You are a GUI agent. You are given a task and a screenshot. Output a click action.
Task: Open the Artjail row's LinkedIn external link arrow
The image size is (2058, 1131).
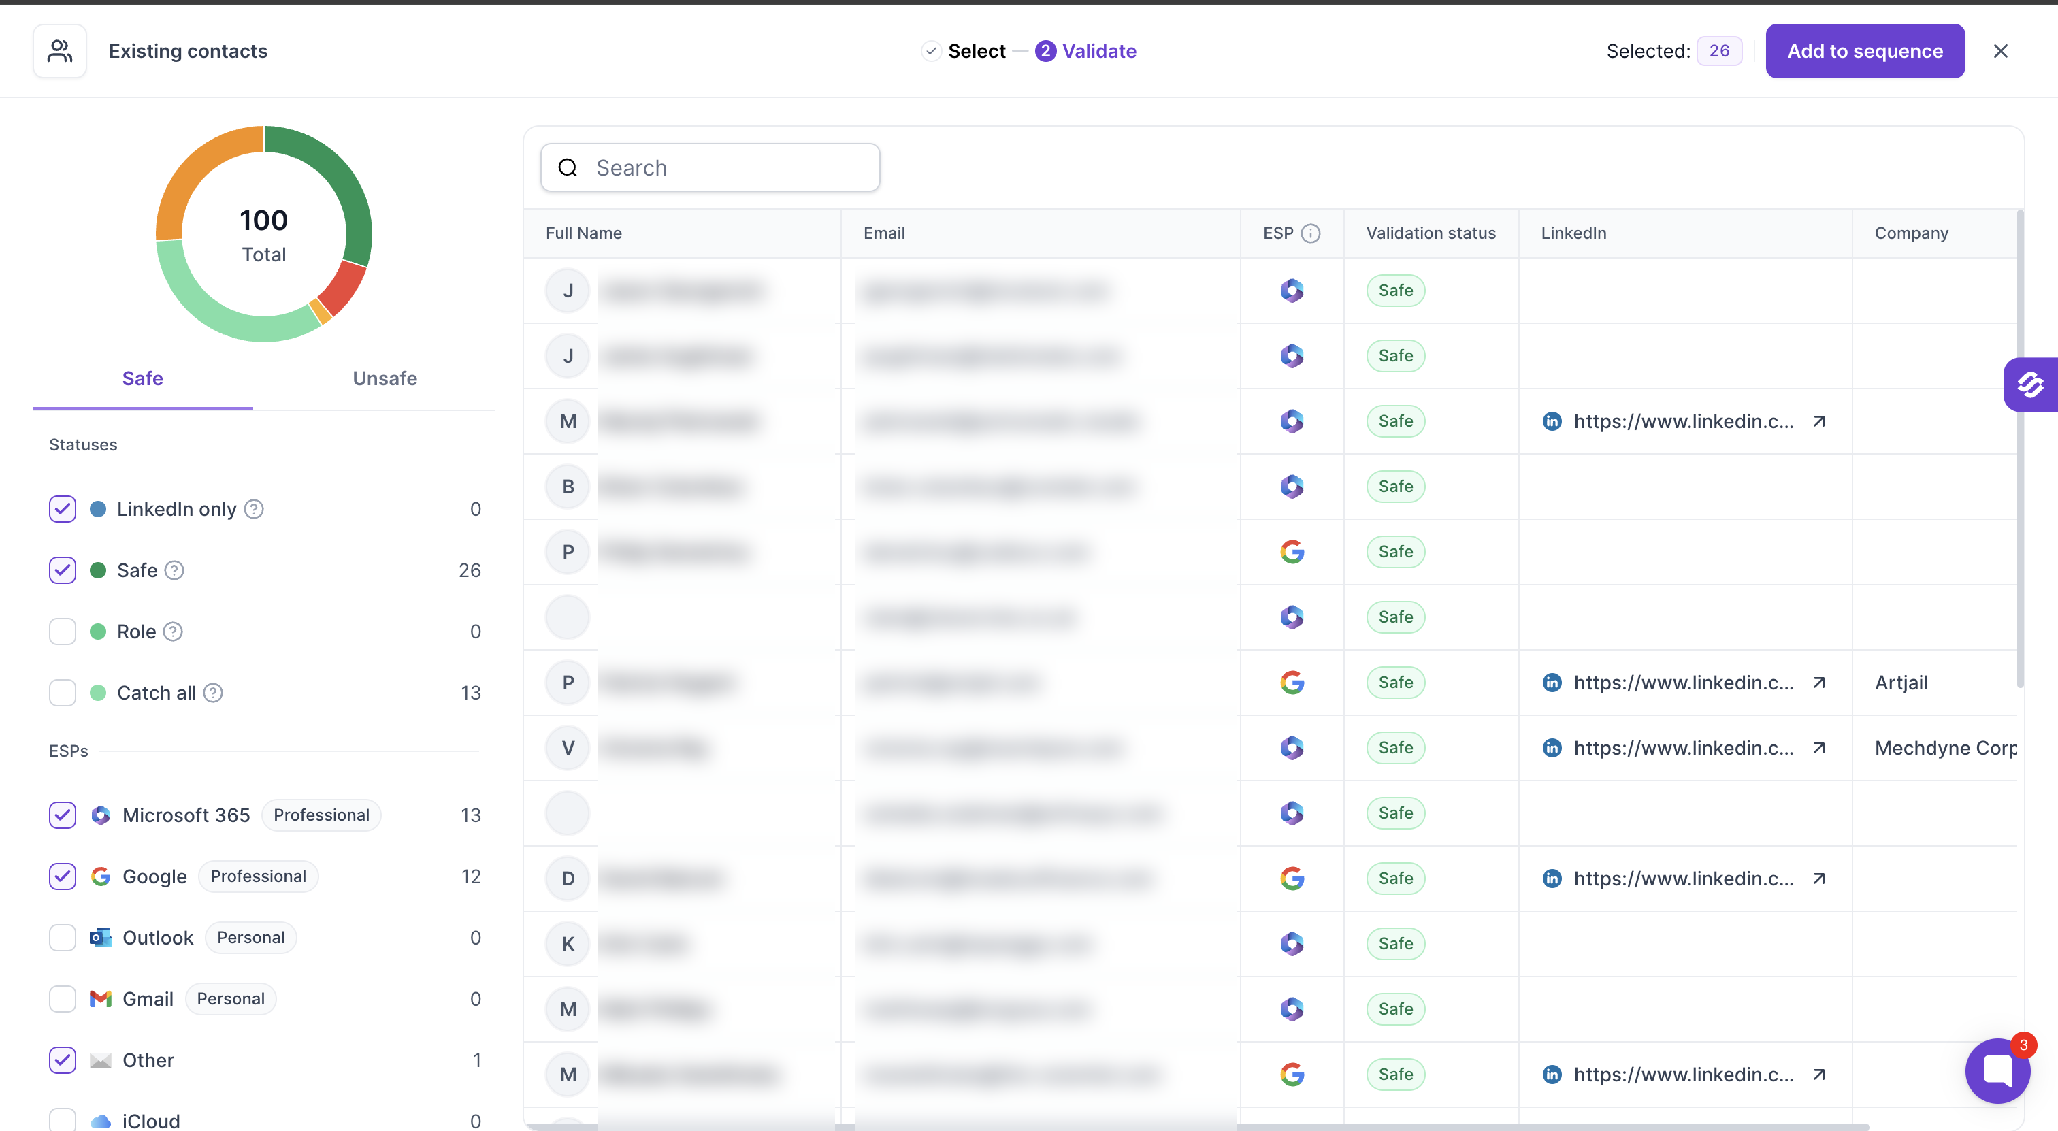pyautogui.click(x=1819, y=682)
